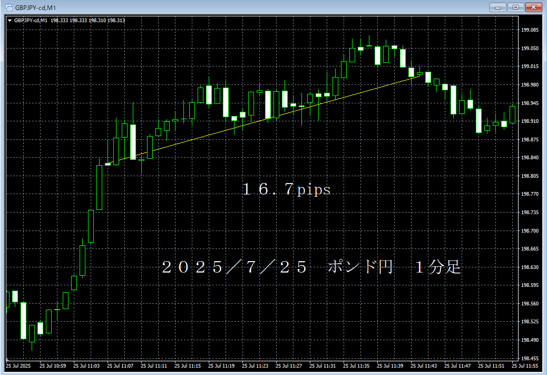Image resolution: width=547 pixels, height=375 pixels.
Task: Click price level 199.050 on the scale
Action: tap(530, 48)
